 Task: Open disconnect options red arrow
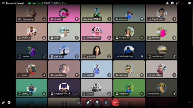click(x=117, y=105)
